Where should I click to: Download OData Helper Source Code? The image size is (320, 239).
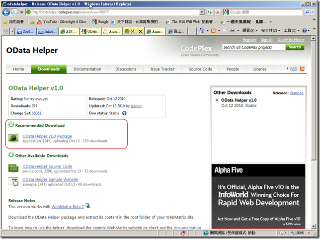[47, 166]
